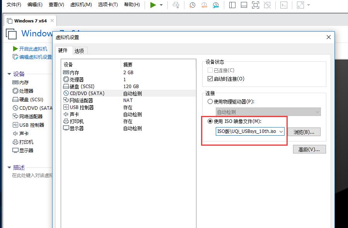The image size is (348, 228).
Task: Click the 摘要 column header
Action: 158,65
